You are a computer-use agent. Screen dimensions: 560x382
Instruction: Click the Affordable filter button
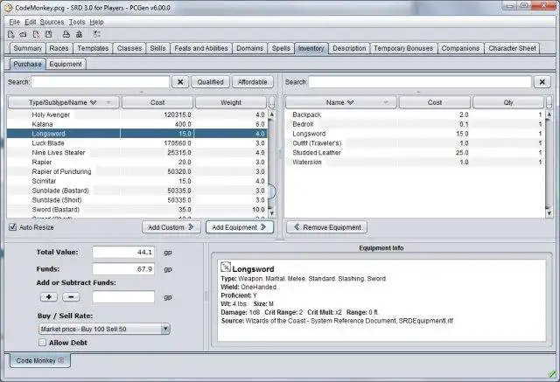[x=253, y=82]
